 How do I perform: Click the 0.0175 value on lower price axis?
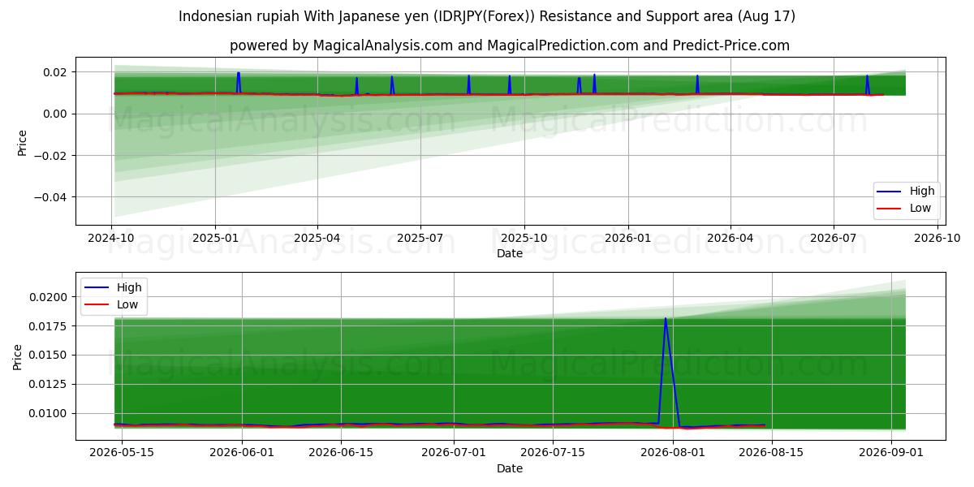50,326
